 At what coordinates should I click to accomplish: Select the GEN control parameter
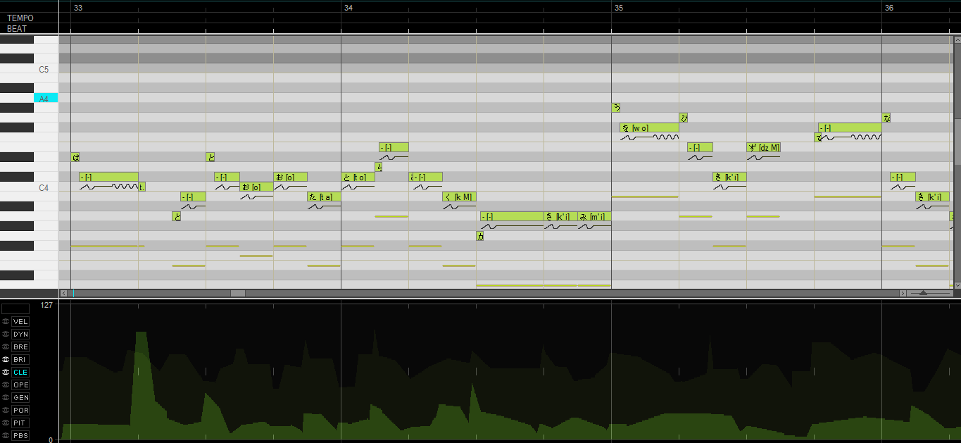[20, 397]
